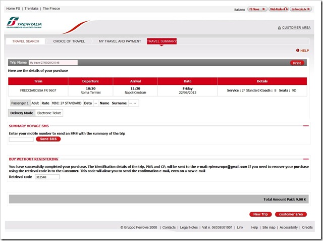Click the 10:20 Roma Termini departure cell

click(x=91, y=90)
